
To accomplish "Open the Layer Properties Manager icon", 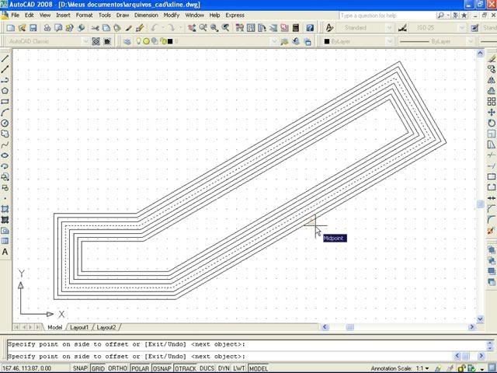I will (x=127, y=41).
